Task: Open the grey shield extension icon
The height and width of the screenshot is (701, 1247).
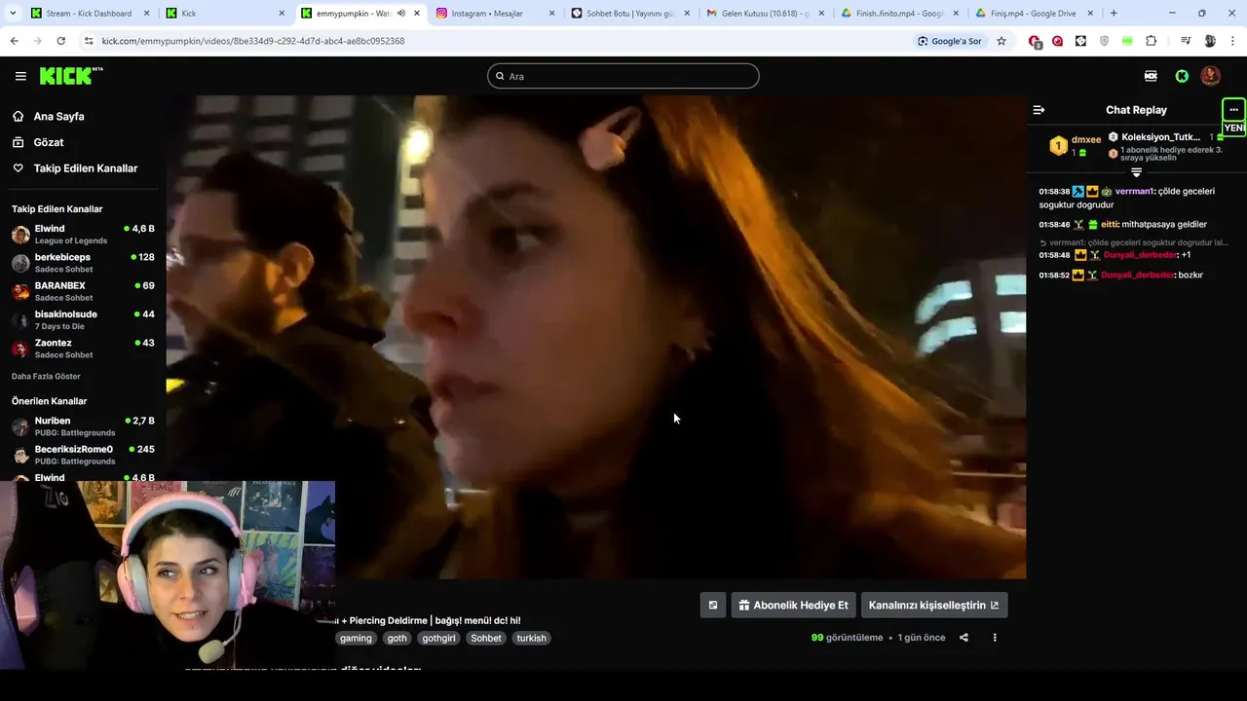Action: click(1104, 41)
